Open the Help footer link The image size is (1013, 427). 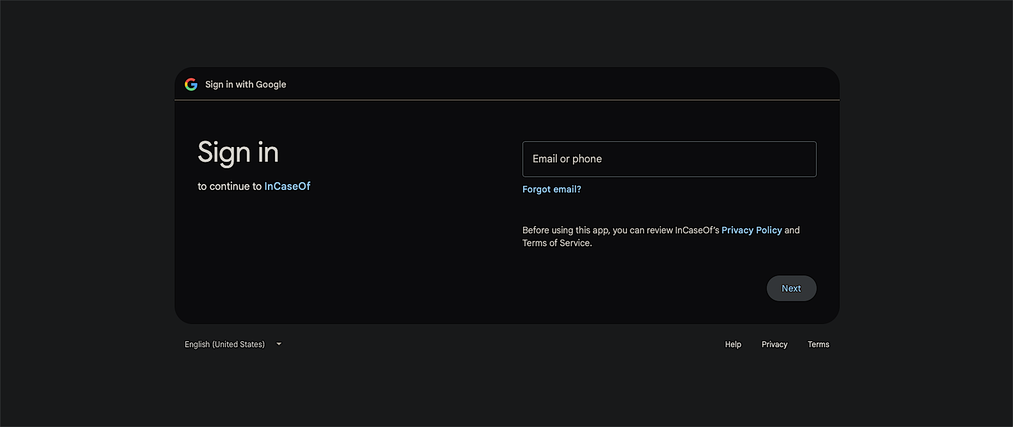(x=733, y=344)
